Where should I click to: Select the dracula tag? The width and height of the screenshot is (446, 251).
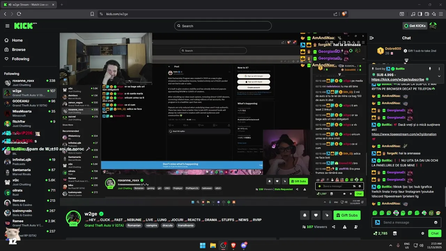pyautogui.click(x=168, y=226)
